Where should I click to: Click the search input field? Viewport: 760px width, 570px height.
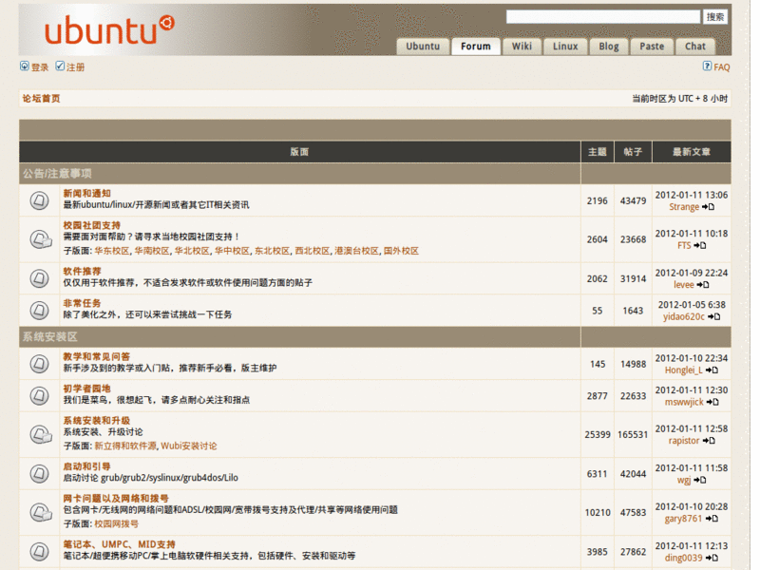point(603,17)
